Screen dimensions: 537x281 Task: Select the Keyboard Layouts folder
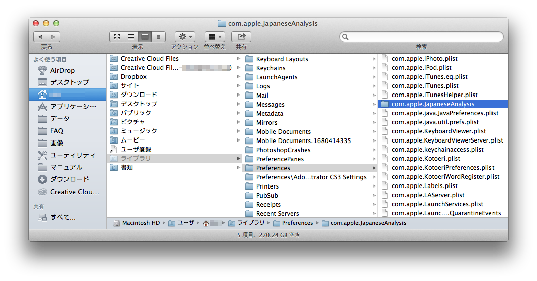click(x=309, y=59)
